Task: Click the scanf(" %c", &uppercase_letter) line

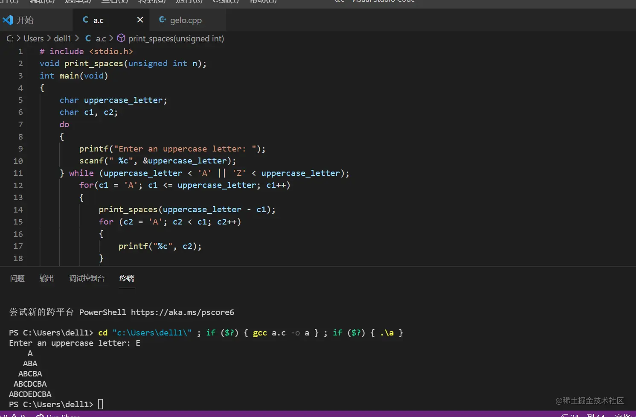Action: (157, 160)
